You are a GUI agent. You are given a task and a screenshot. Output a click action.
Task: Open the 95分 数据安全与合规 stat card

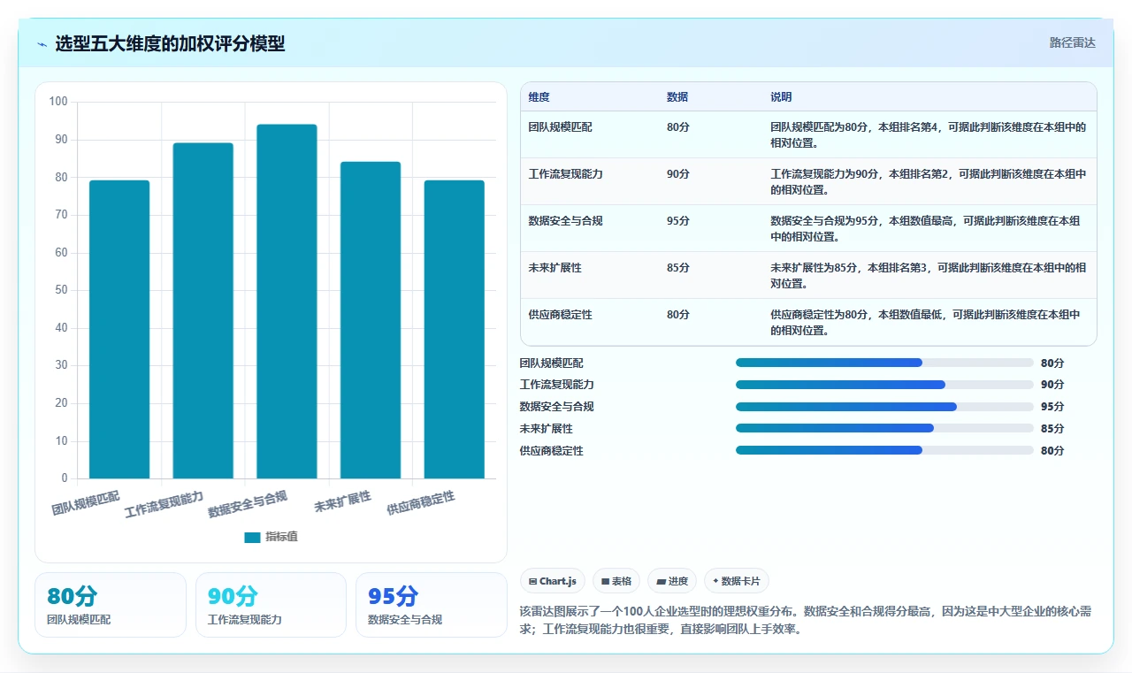point(432,605)
